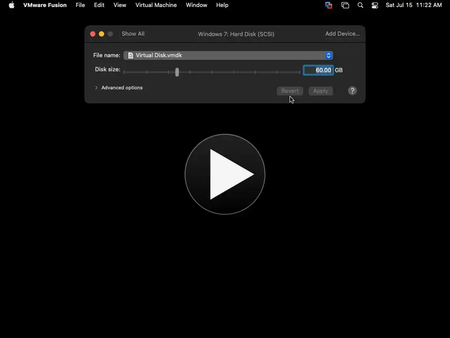Open Spotlight search magnifier icon

tap(360, 5)
